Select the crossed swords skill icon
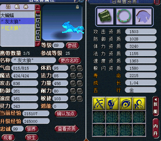 [99, 104]
